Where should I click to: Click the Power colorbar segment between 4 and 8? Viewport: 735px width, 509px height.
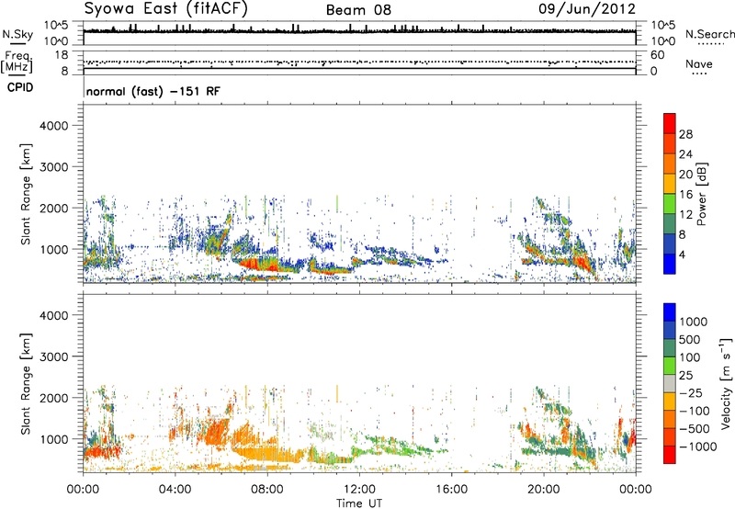coord(670,243)
